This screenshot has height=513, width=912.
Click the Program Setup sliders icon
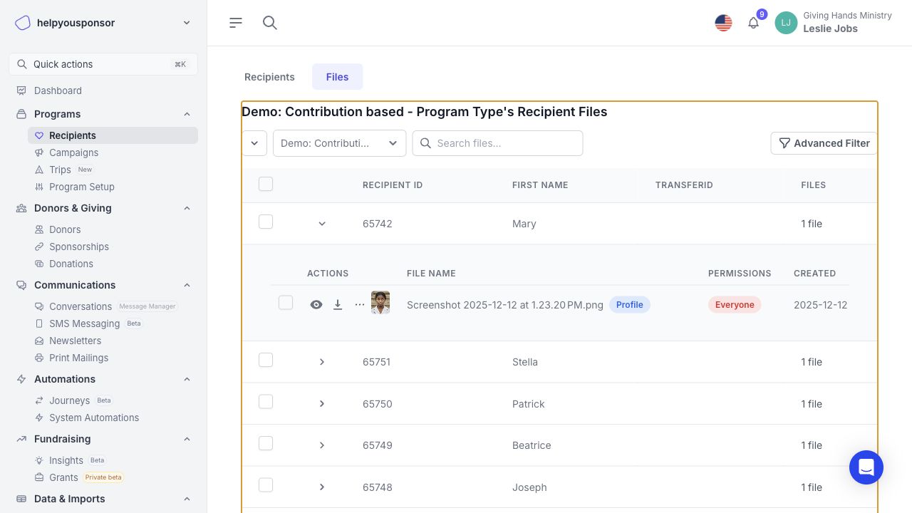click(x=39, y=187)
